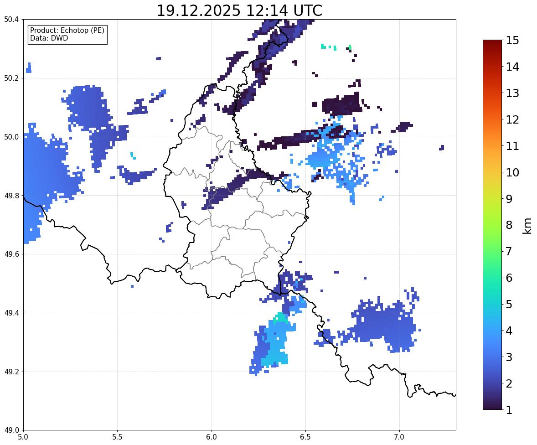Click the colorbar unit label 'km'

pyautogui.click(x=527, y=225)
